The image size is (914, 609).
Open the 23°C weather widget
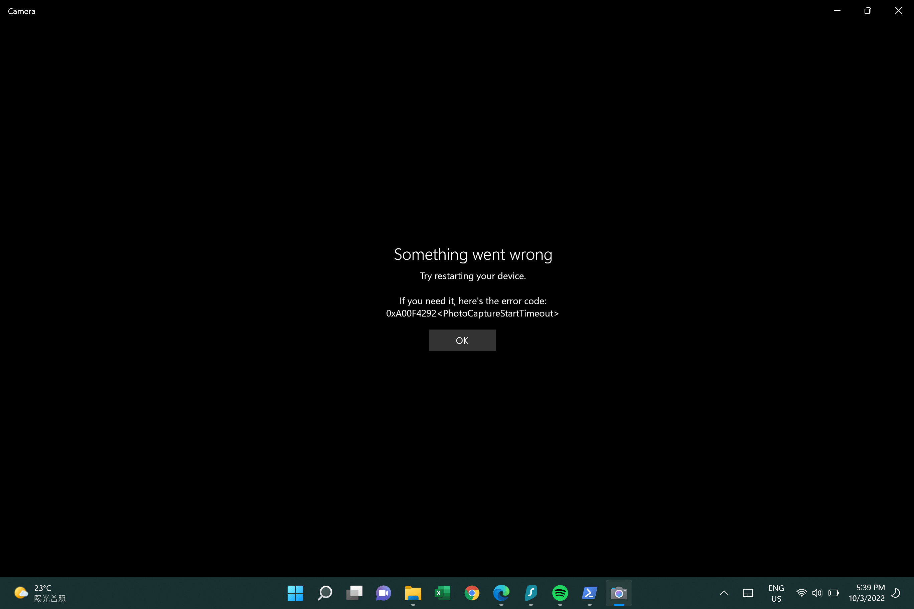pyautogui.click(x=40, y=593)
